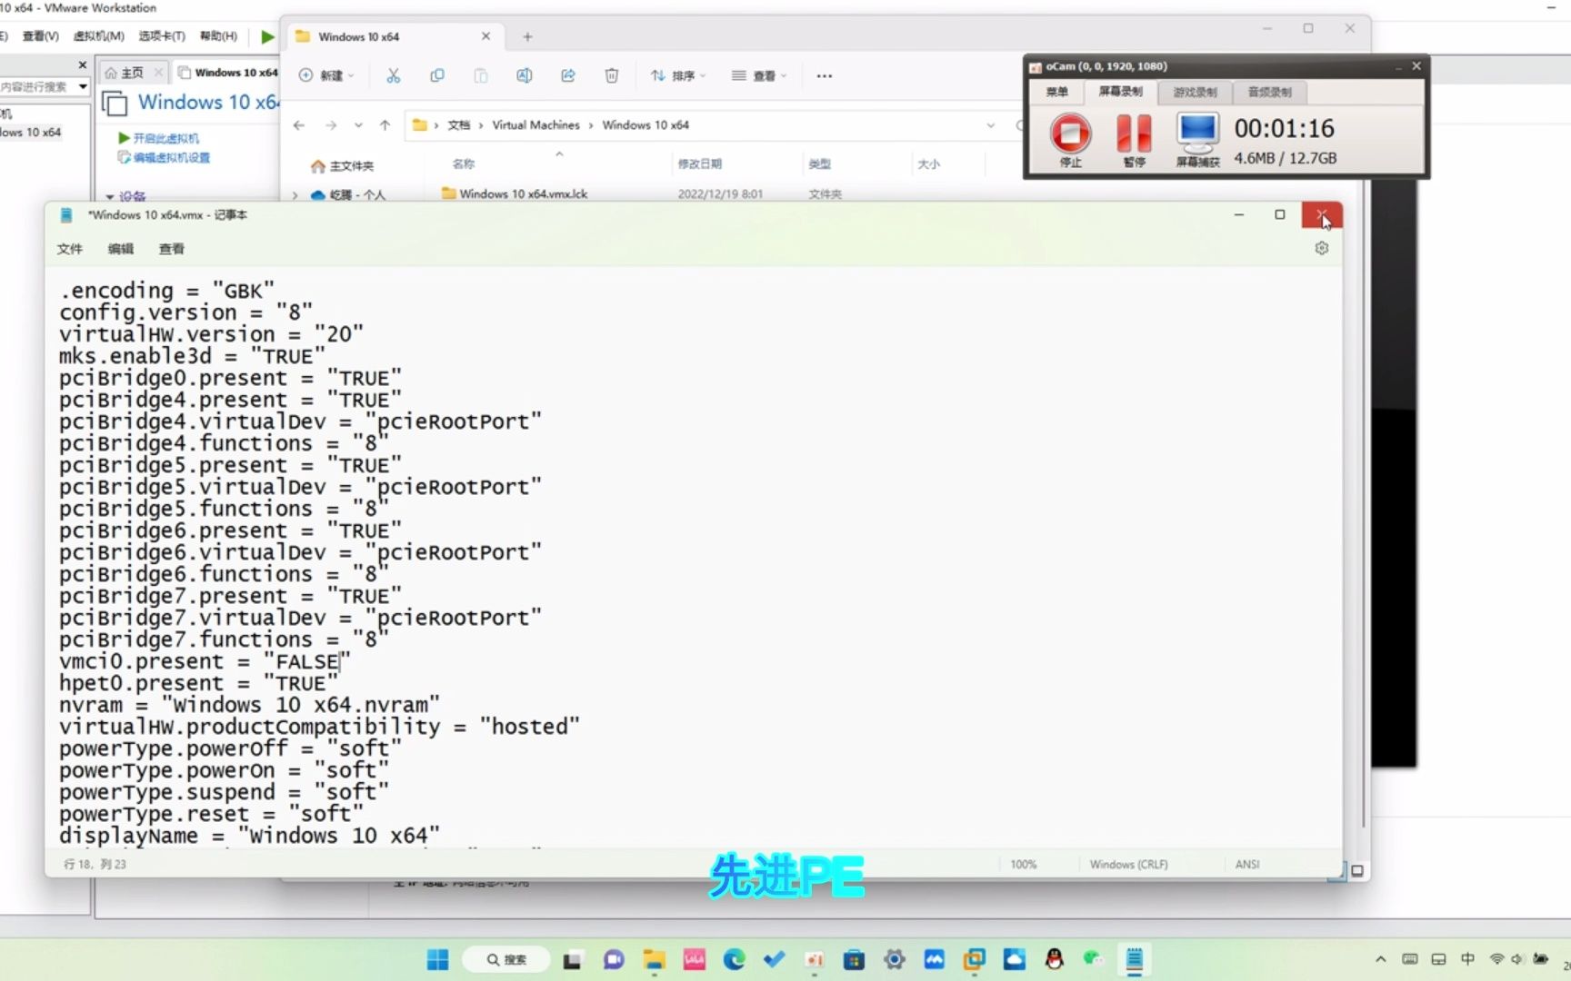
Task: Click ANSI encoding in Notepad status bar
Action: (1247, 865)
